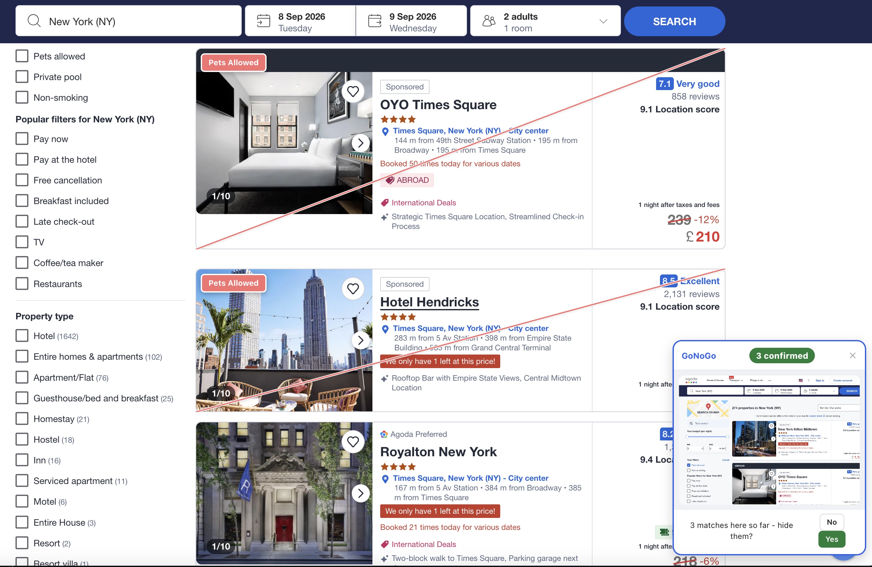Click the guests icon beside 2 adults
The height and width of the screenshot is (567, 872).
[x=489, y=21]
